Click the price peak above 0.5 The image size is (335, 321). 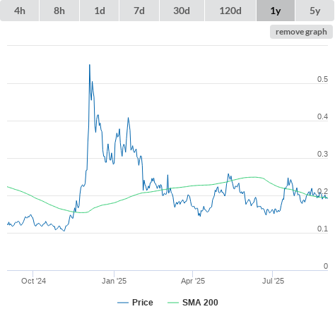pyautogui.click(x=90, y=65)
